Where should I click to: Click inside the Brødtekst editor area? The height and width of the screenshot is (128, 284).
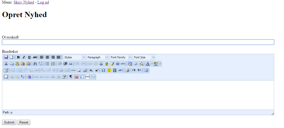[138, 95]
